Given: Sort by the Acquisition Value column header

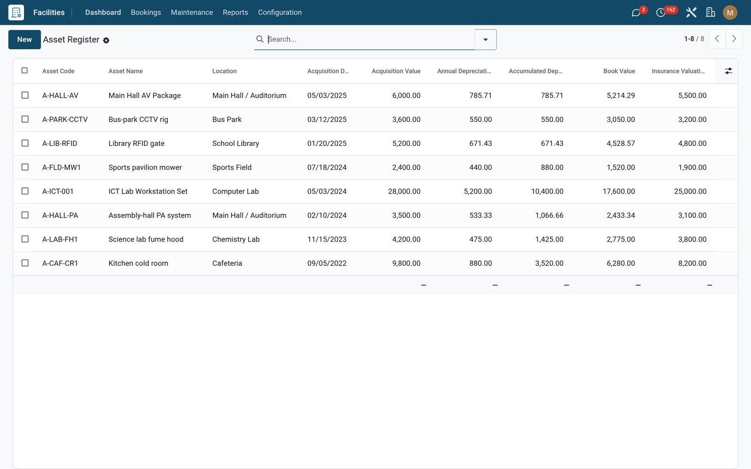Looking at the screenshot, I should (x=396, y=71).
